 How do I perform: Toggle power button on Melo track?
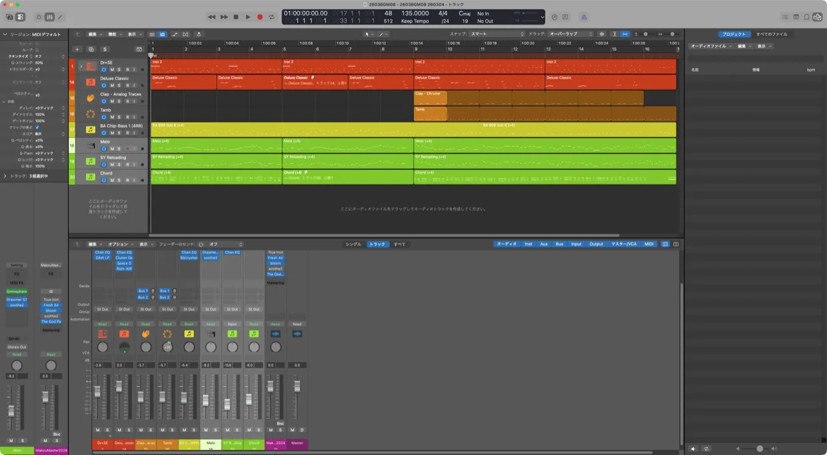tap(103, 149)
